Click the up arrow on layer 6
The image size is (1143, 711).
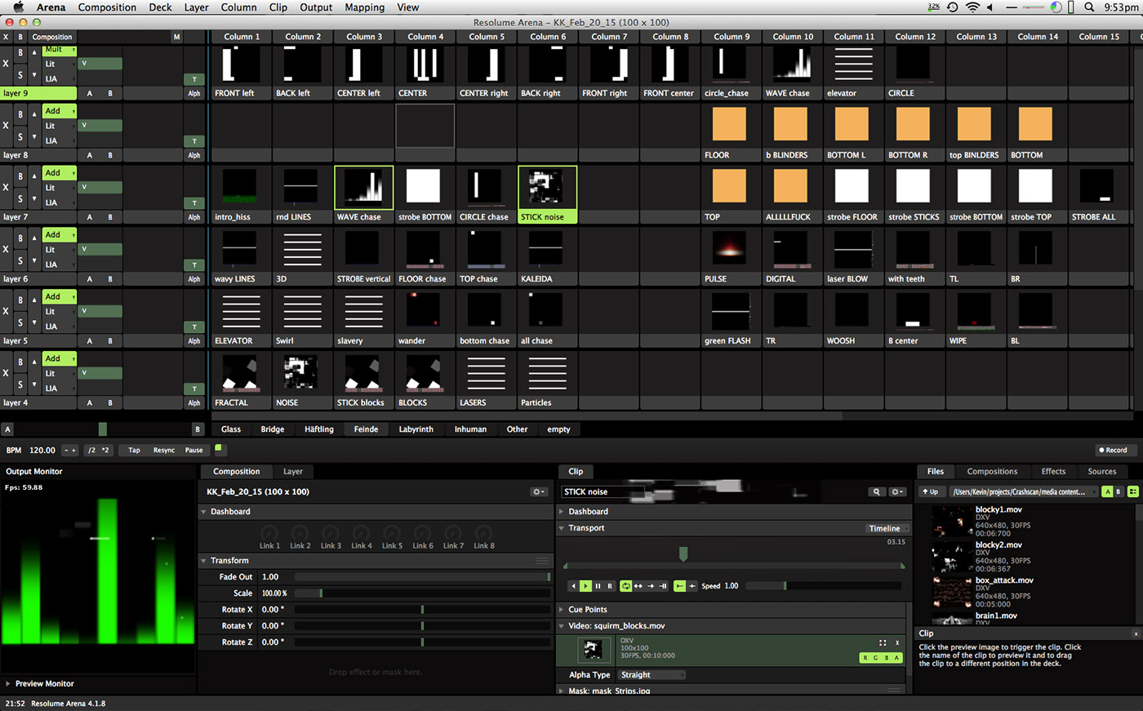pyautogui.click(x=34, y=238)
